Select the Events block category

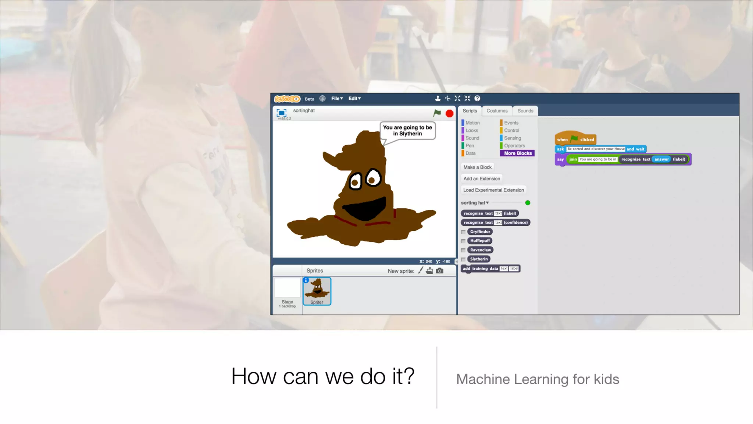(x=510, y=123)
